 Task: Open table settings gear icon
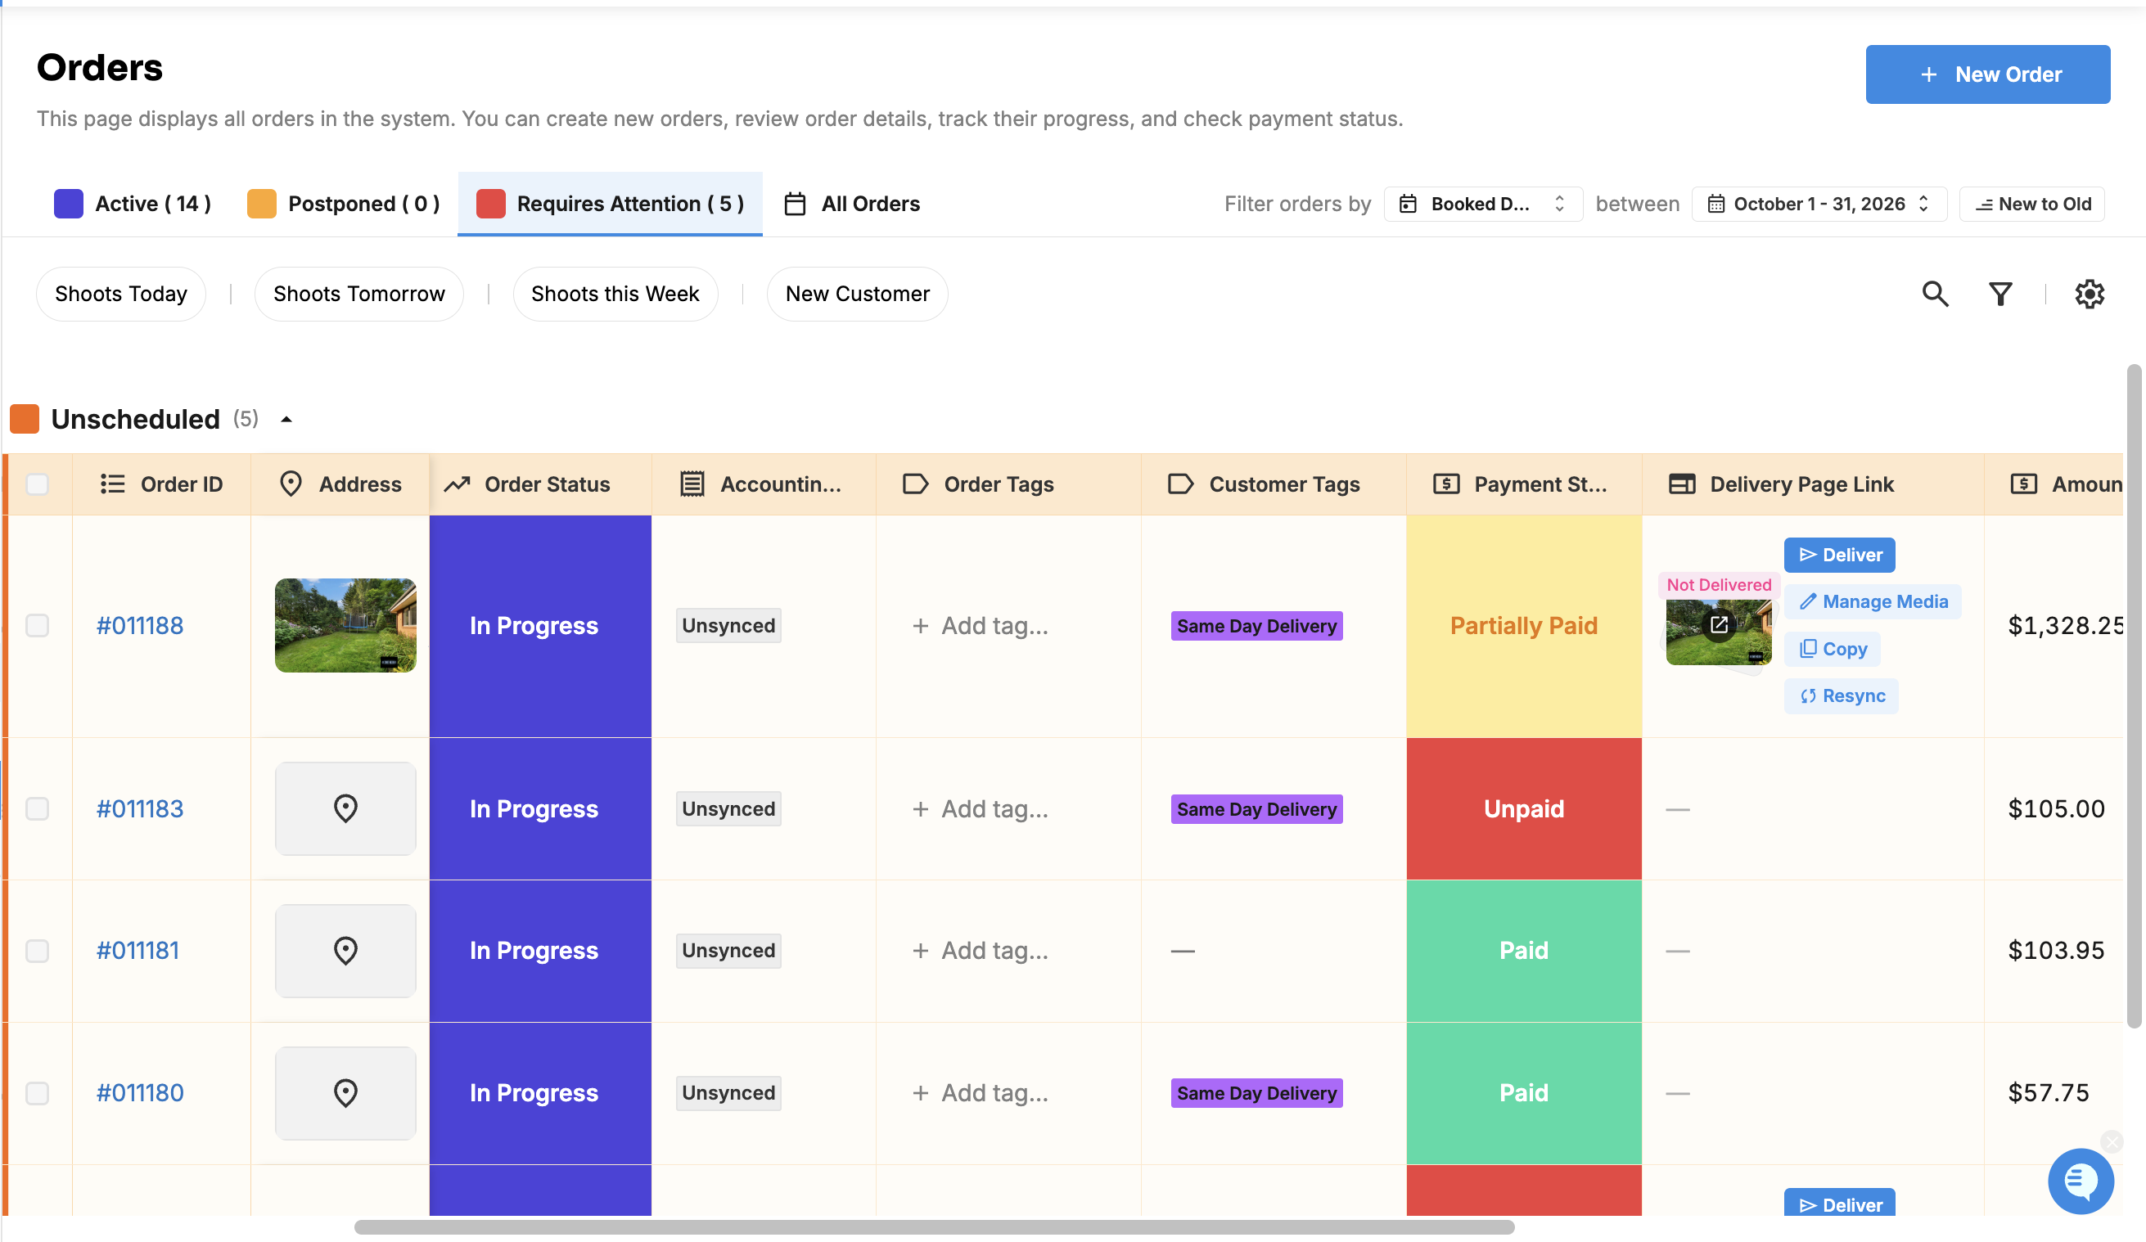coord(2089,294)
